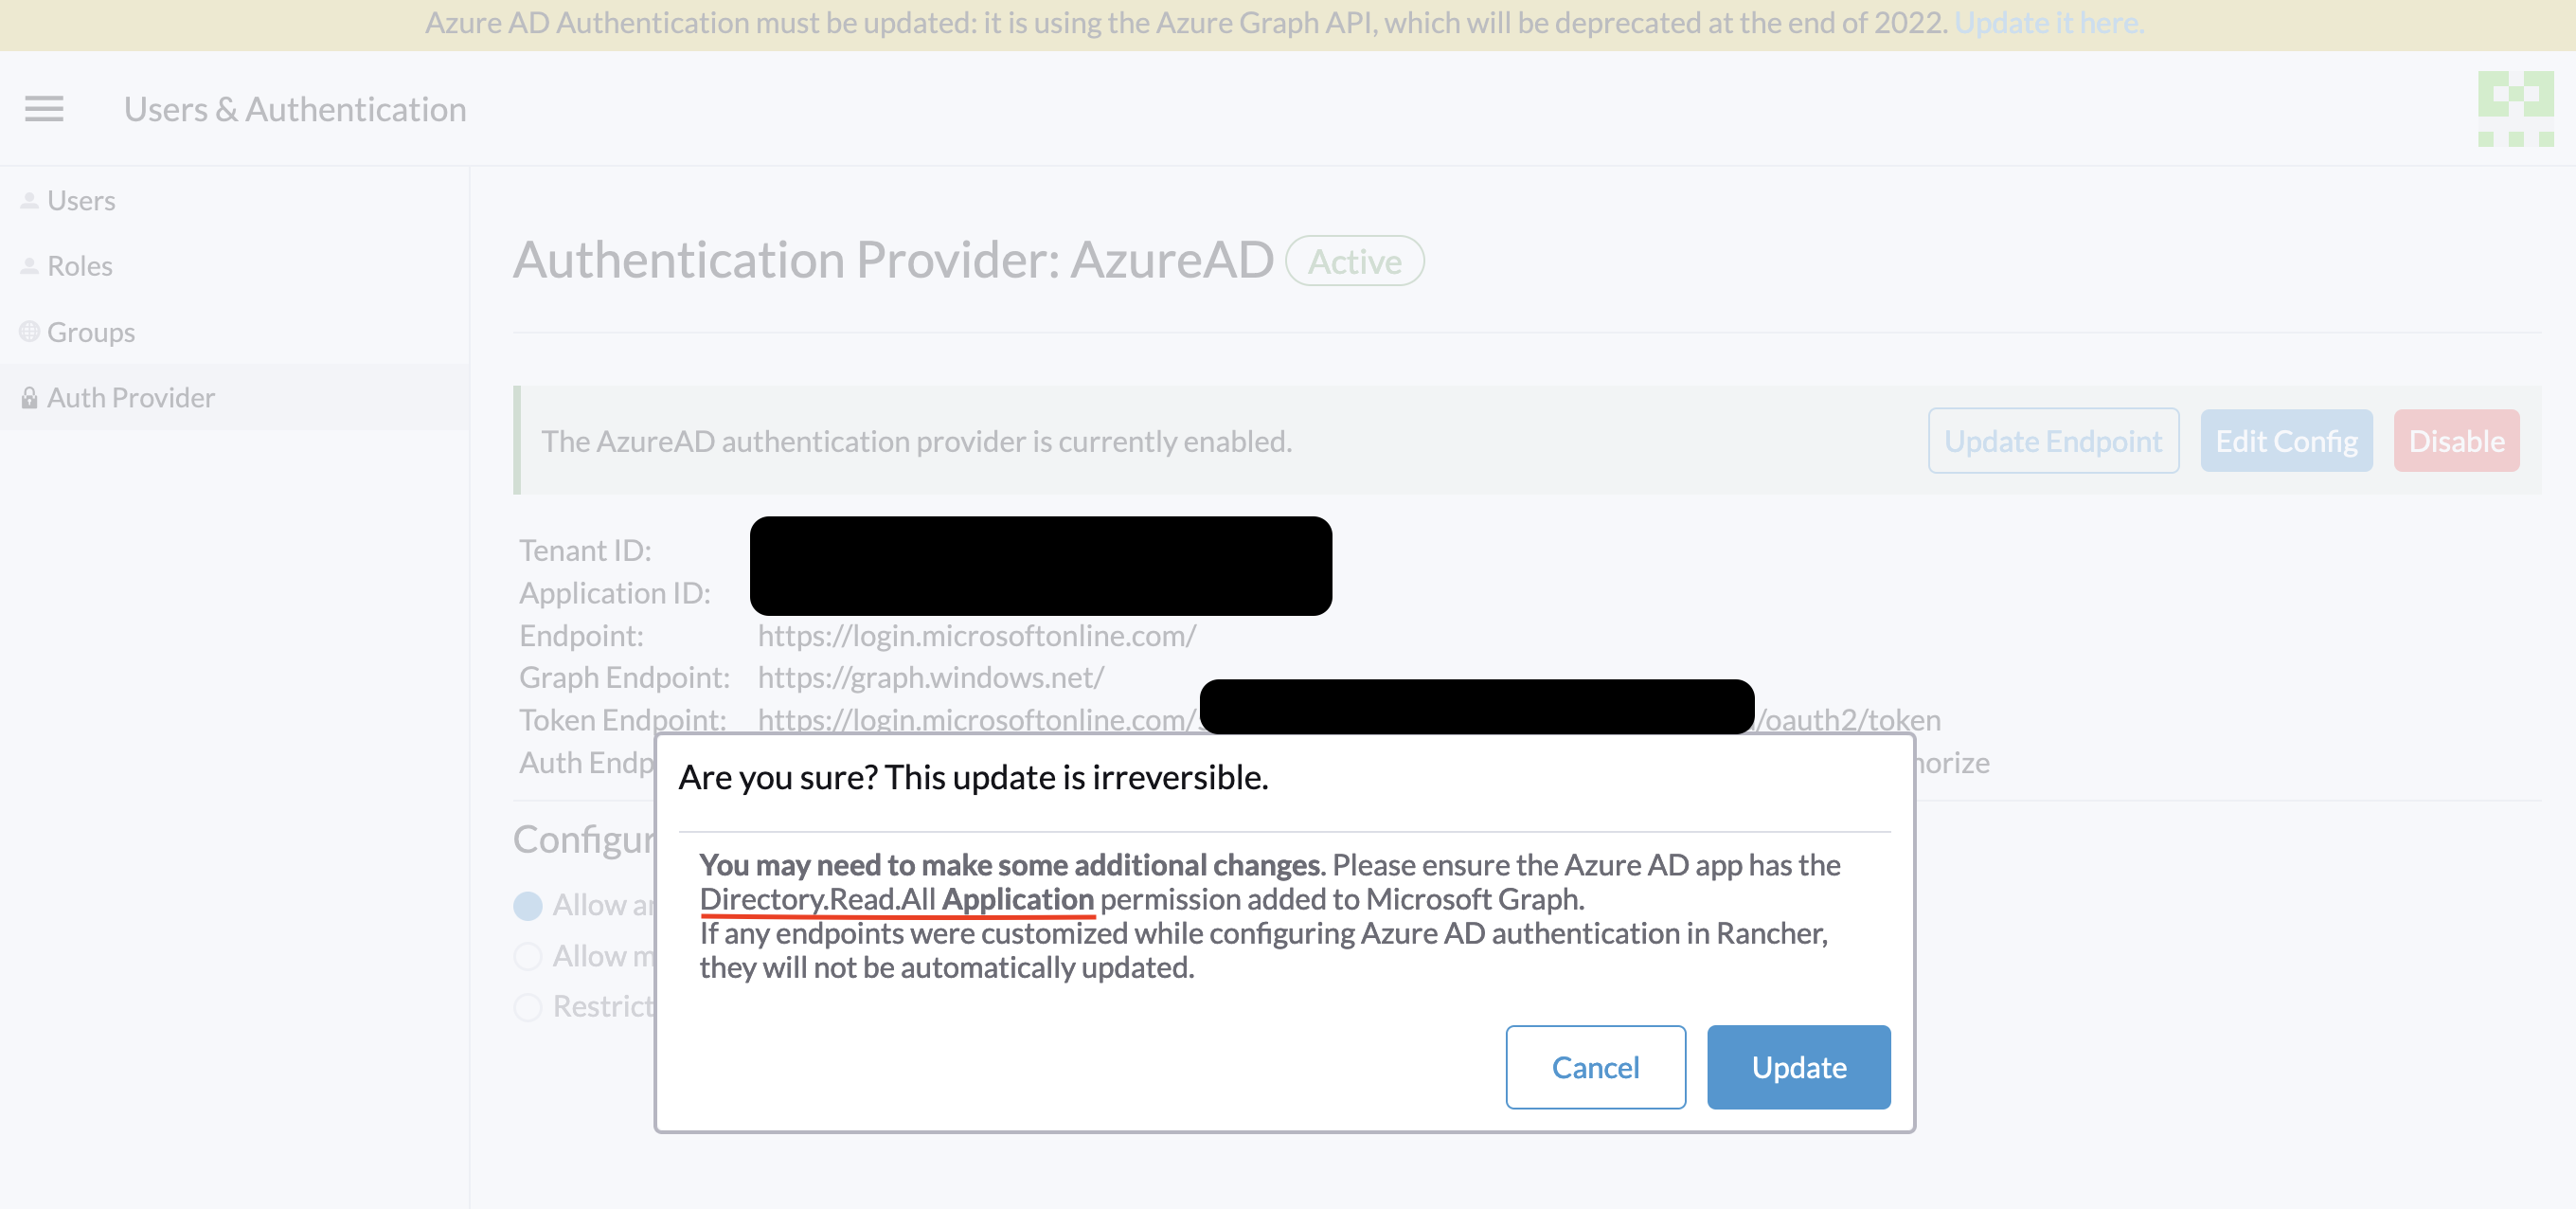
Task: Open Edit Config for AzureAD
Action: [x=2286, y=441]
